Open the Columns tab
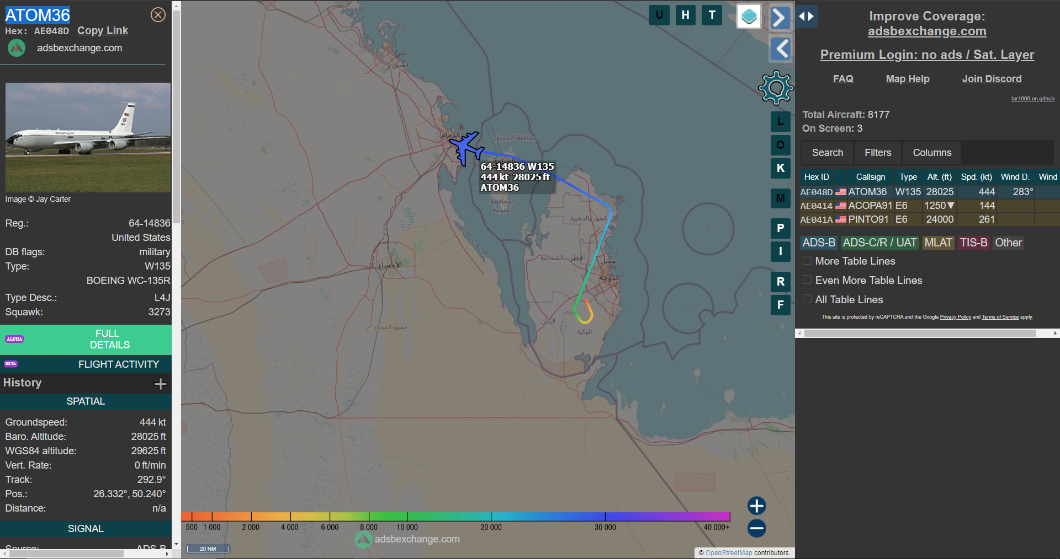 coord(932,153)
